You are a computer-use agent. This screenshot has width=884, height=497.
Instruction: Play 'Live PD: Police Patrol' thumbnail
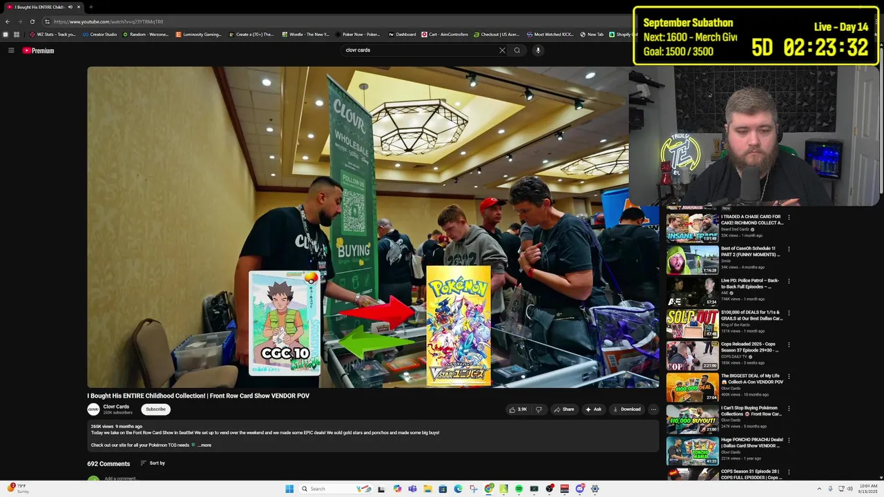(692, 292)
